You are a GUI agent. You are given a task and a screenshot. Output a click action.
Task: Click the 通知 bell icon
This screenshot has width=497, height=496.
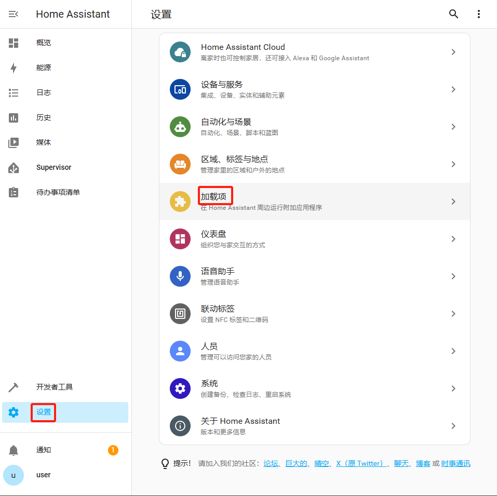pos(14,450)
